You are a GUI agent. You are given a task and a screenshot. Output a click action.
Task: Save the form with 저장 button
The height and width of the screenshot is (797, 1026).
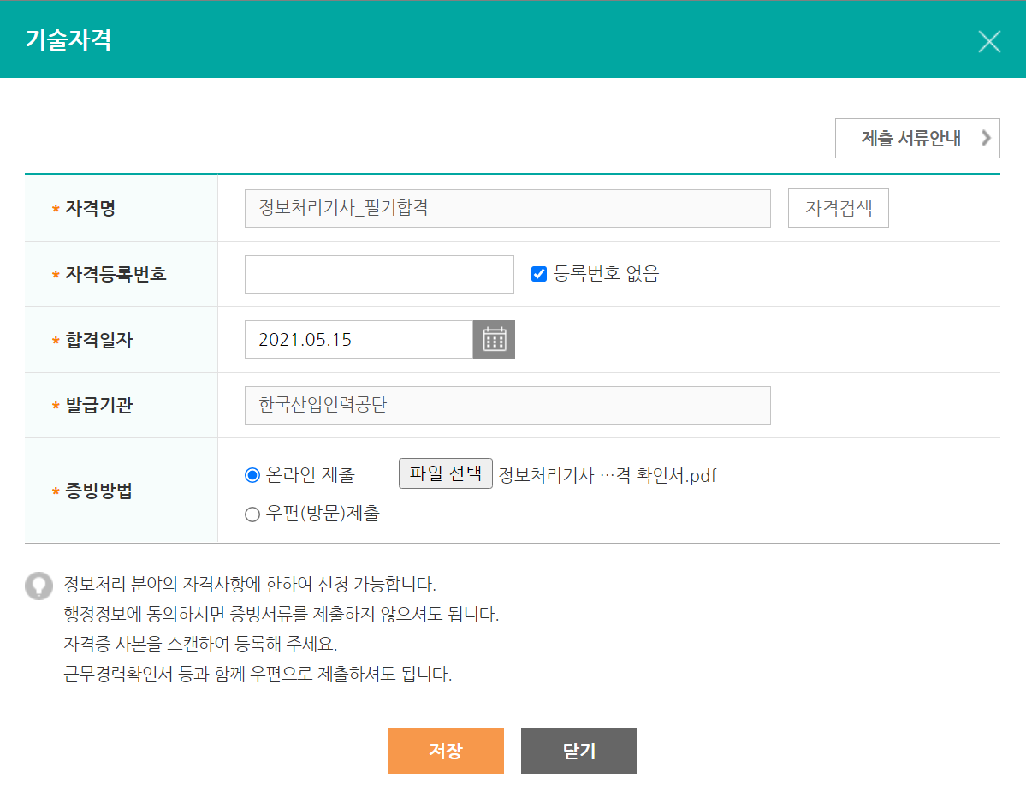tap(447, 751)
